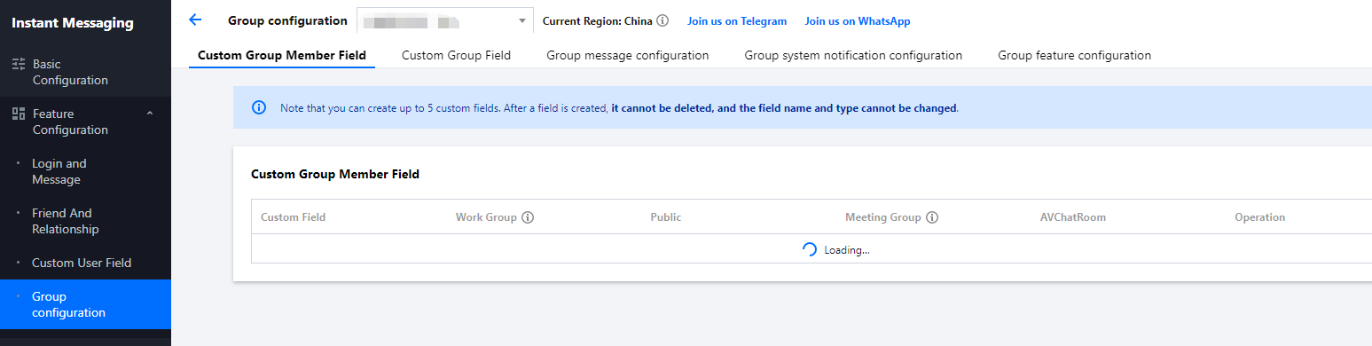Screen dimensions: 1372x346
Task: Open the application selector dropdown
Action: pyautogui.click(x=445, y=20)
